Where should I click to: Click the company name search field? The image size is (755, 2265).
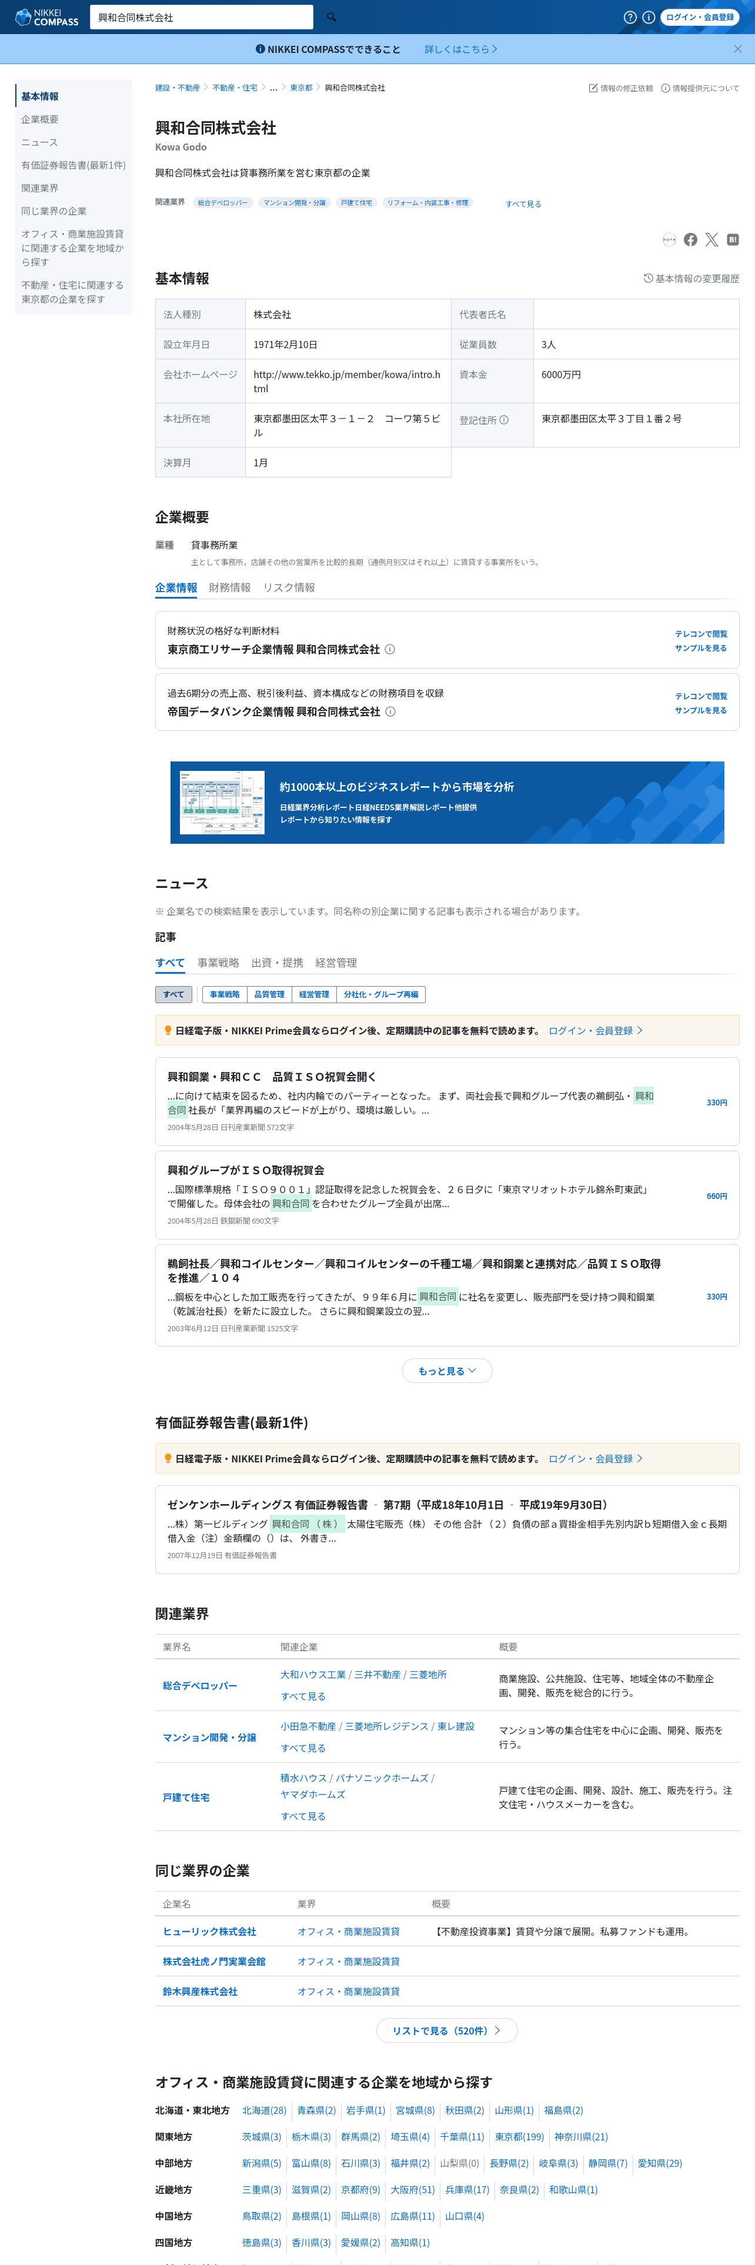pyautogui.click(x=201, y=16)
